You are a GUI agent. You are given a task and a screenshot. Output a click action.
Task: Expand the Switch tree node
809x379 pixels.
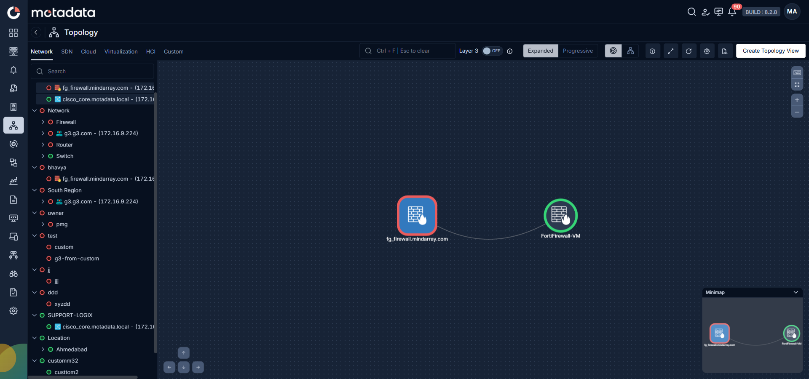(x=43, y=156)
